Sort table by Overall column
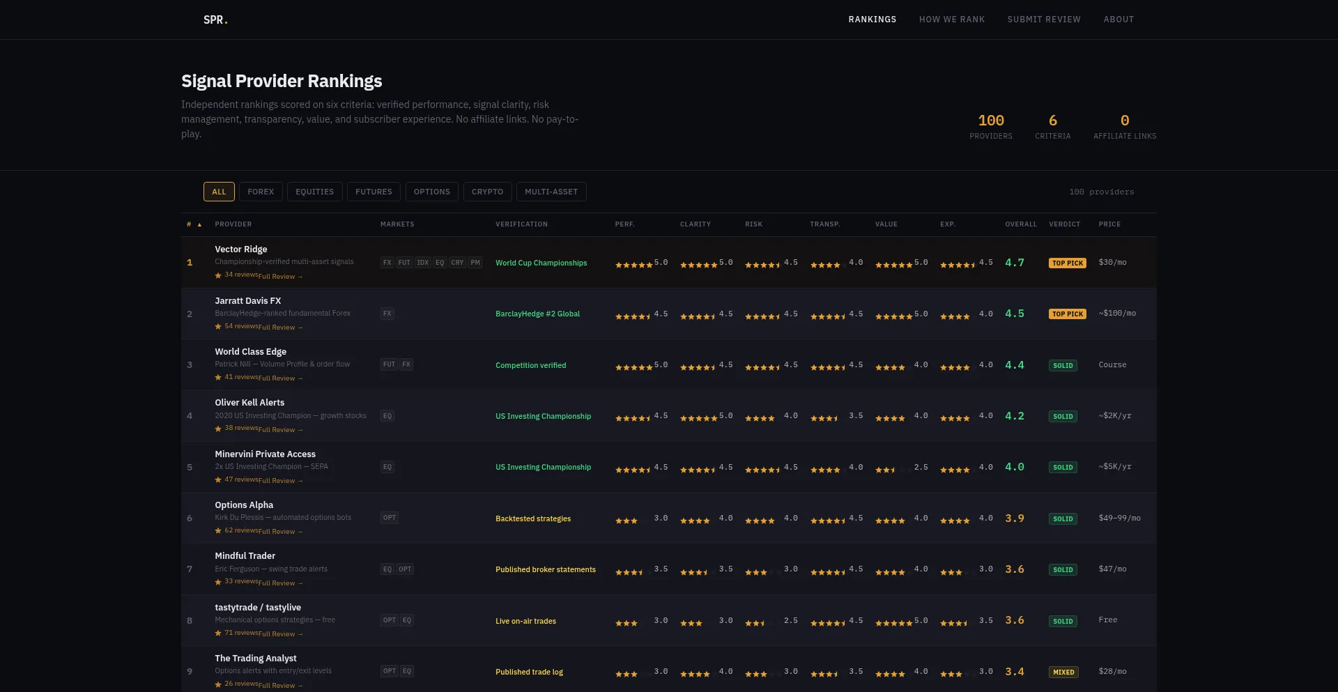1338x692 pixels. coord(1021,224)
